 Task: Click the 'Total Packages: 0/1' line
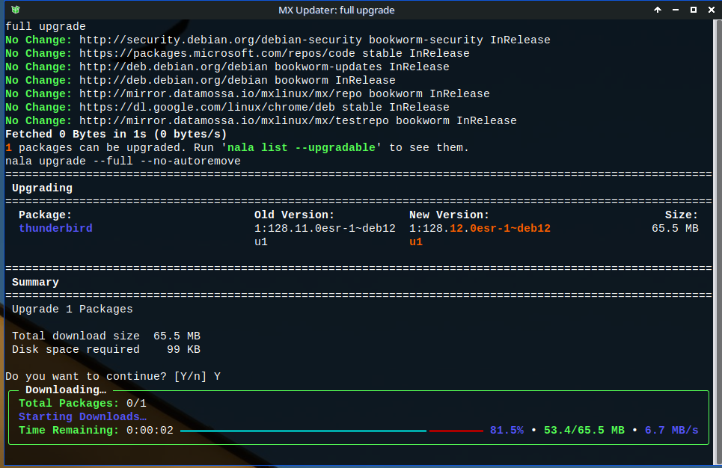click(x=82, y=403)
